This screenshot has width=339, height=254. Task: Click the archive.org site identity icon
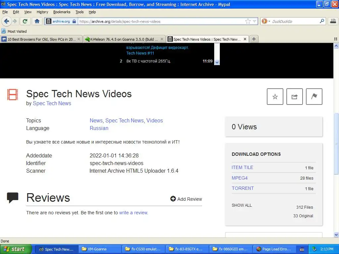[x=49, y=21]
